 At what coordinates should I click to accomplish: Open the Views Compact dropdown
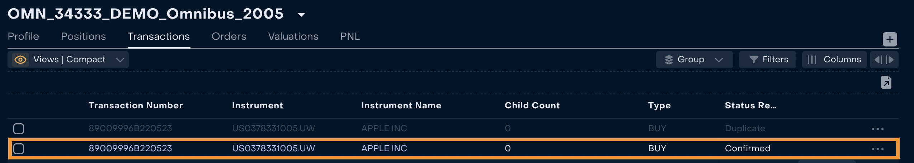[x=120, y=60]
